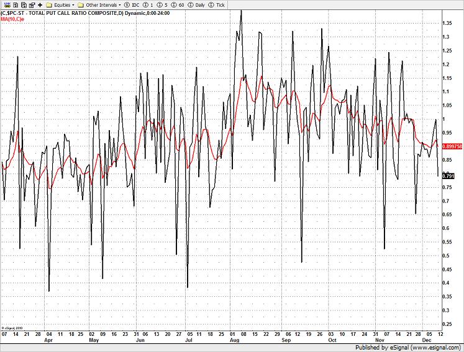Viewport: 464px width, 352px height.
Task: Click the link symbol icon in toolbar
Action: pos(7,5)
